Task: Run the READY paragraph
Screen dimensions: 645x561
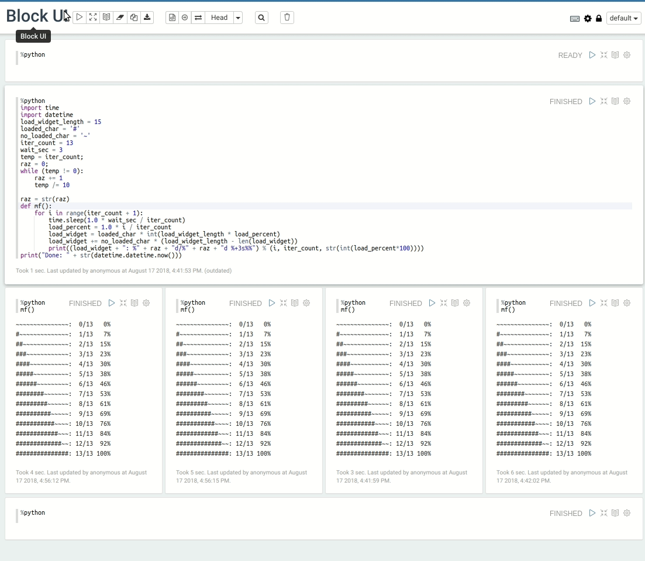Action: click(592, 55)
